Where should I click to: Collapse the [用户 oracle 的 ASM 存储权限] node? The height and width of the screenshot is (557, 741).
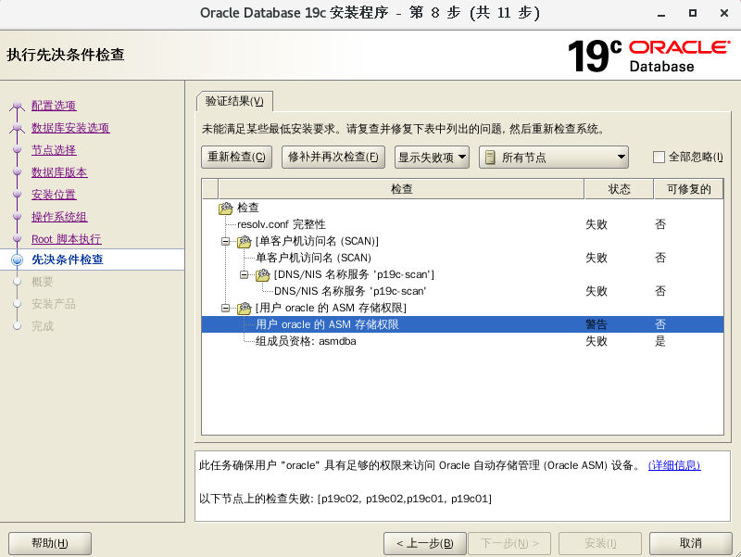[x=226, y=309]
